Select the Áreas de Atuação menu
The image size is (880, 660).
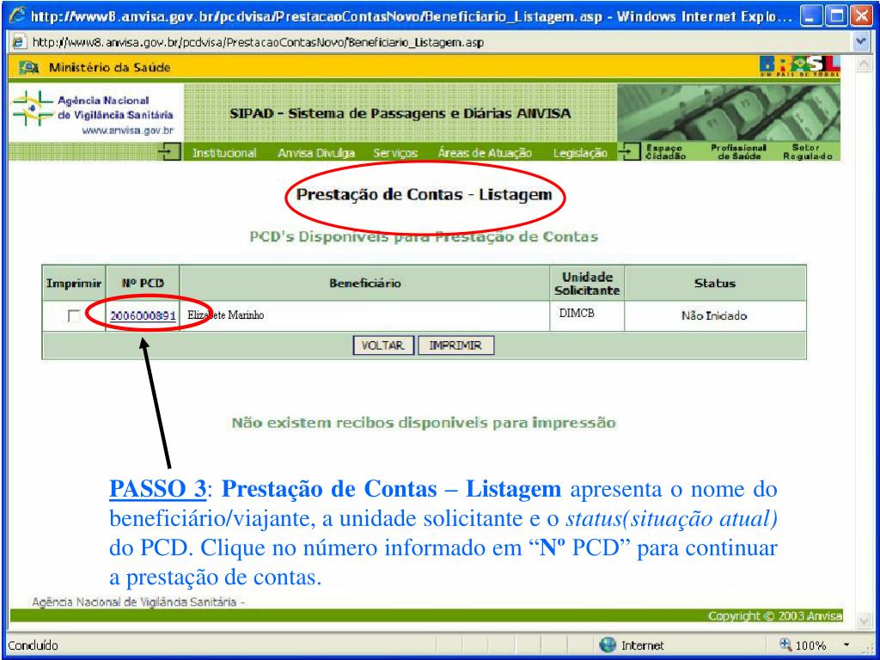[x=485, y=153]
